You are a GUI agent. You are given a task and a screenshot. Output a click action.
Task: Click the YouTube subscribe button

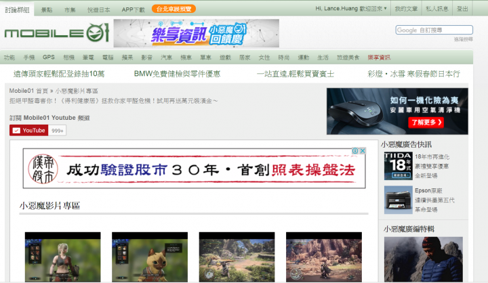click(29, 130)
